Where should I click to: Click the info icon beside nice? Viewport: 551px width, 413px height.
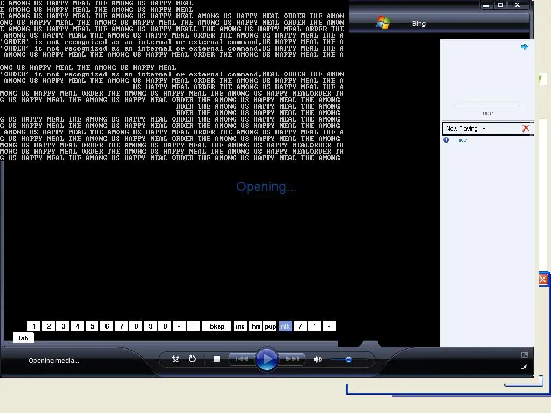tap(446, 140)
